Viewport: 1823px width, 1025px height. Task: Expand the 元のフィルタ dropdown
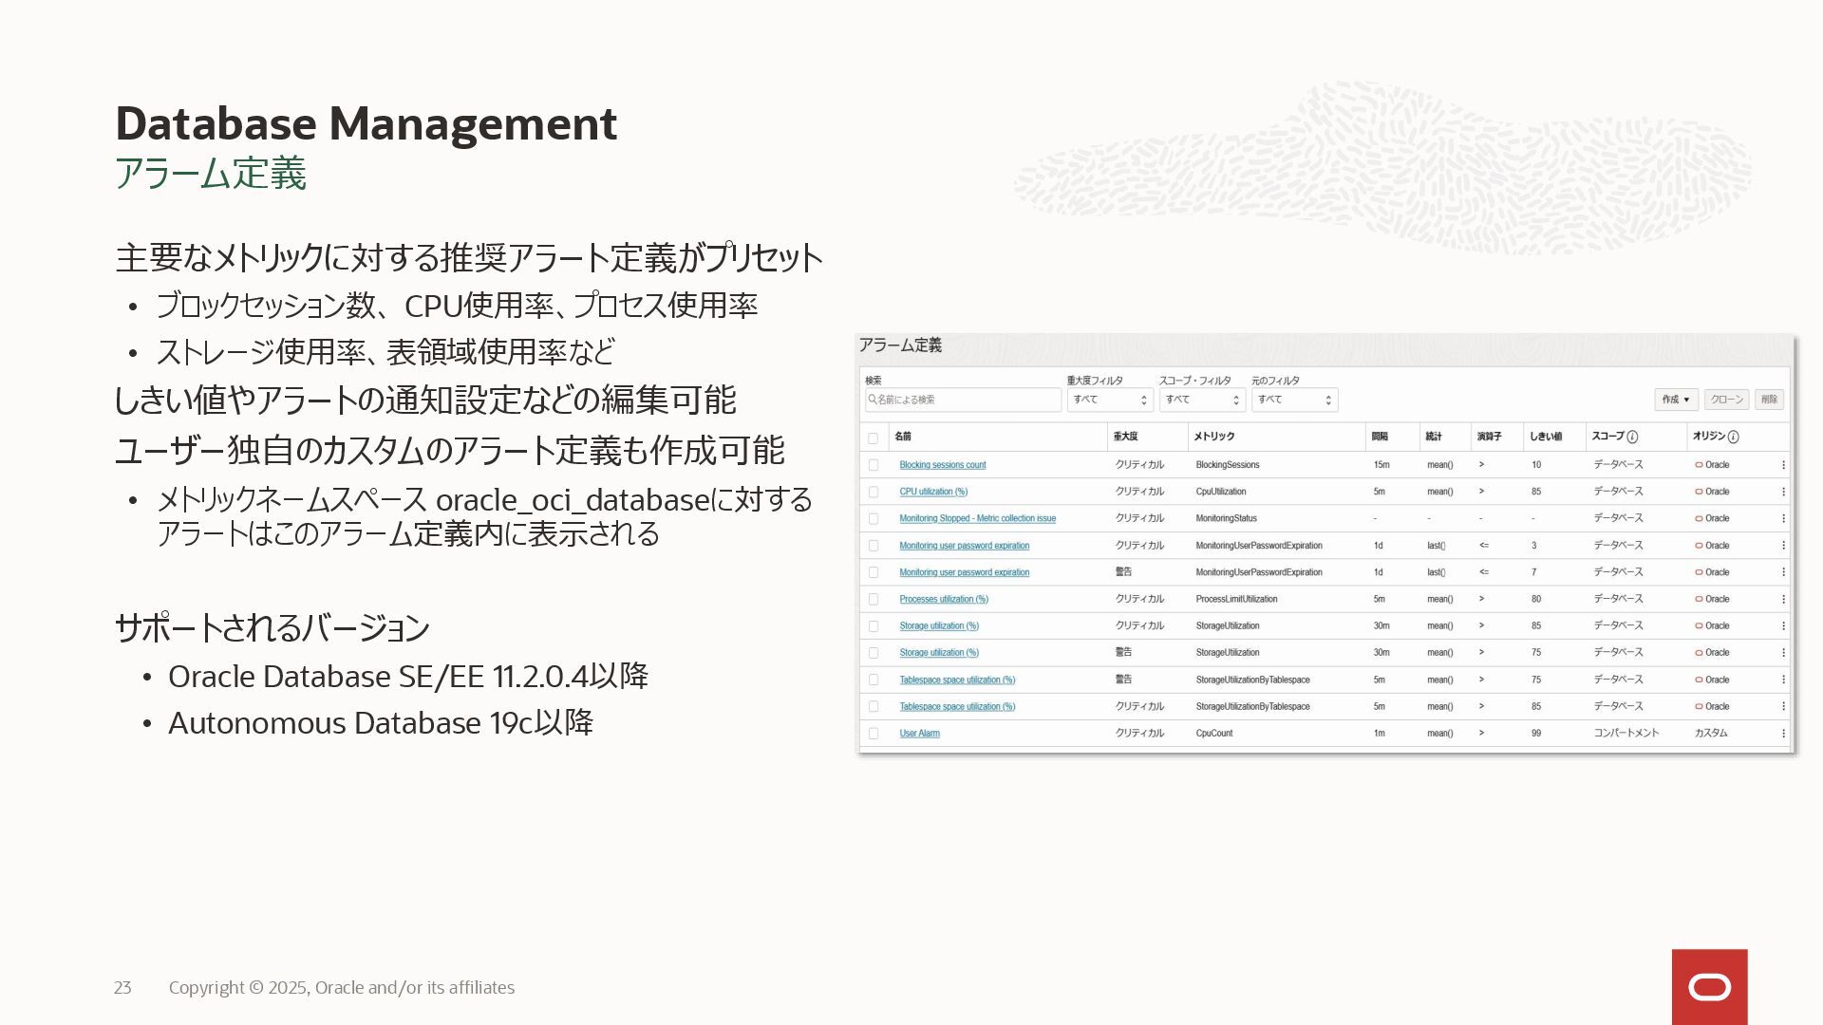coord(1293,400)
